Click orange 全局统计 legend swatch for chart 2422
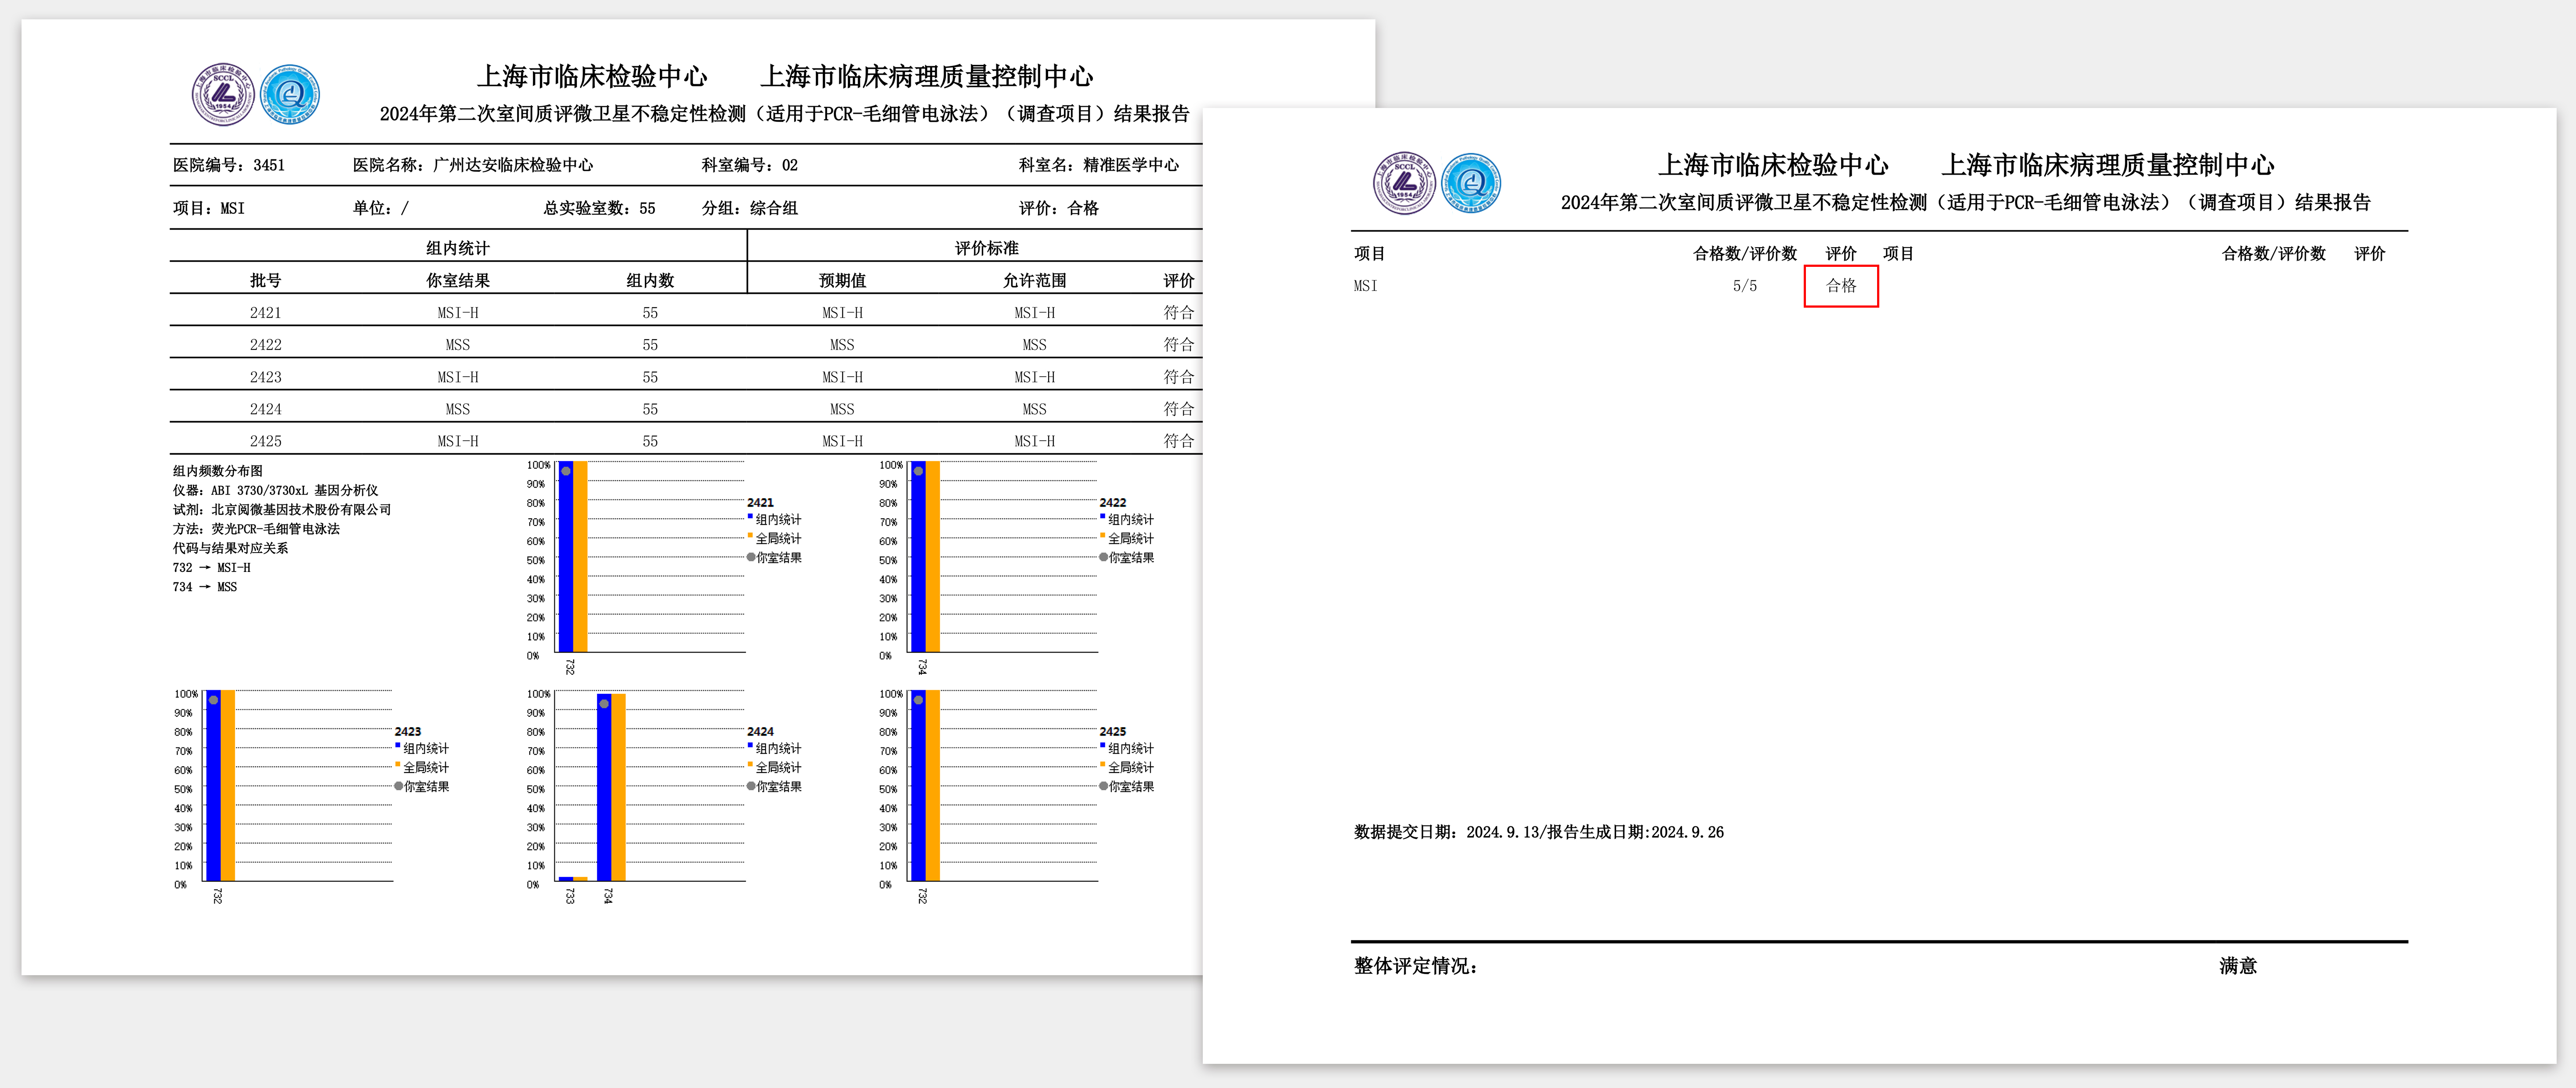The width and height of the screenshot is (2576, 1088). tap(1102, 535)
